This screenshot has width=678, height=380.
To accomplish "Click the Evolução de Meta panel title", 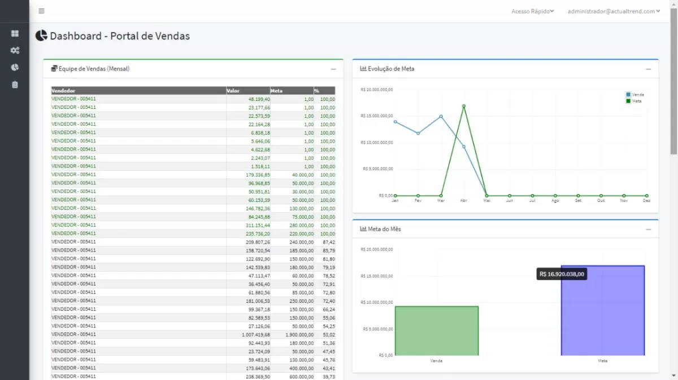I will point(391,69).
